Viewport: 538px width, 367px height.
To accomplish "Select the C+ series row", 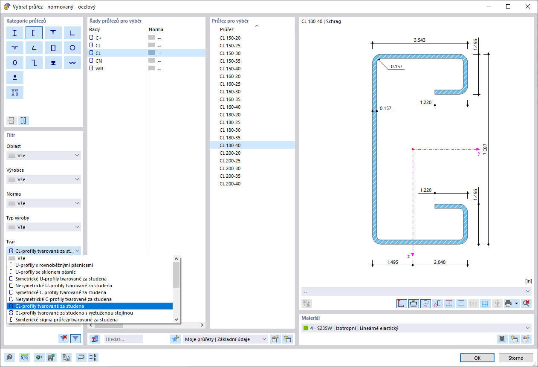I will coord(146,38).
